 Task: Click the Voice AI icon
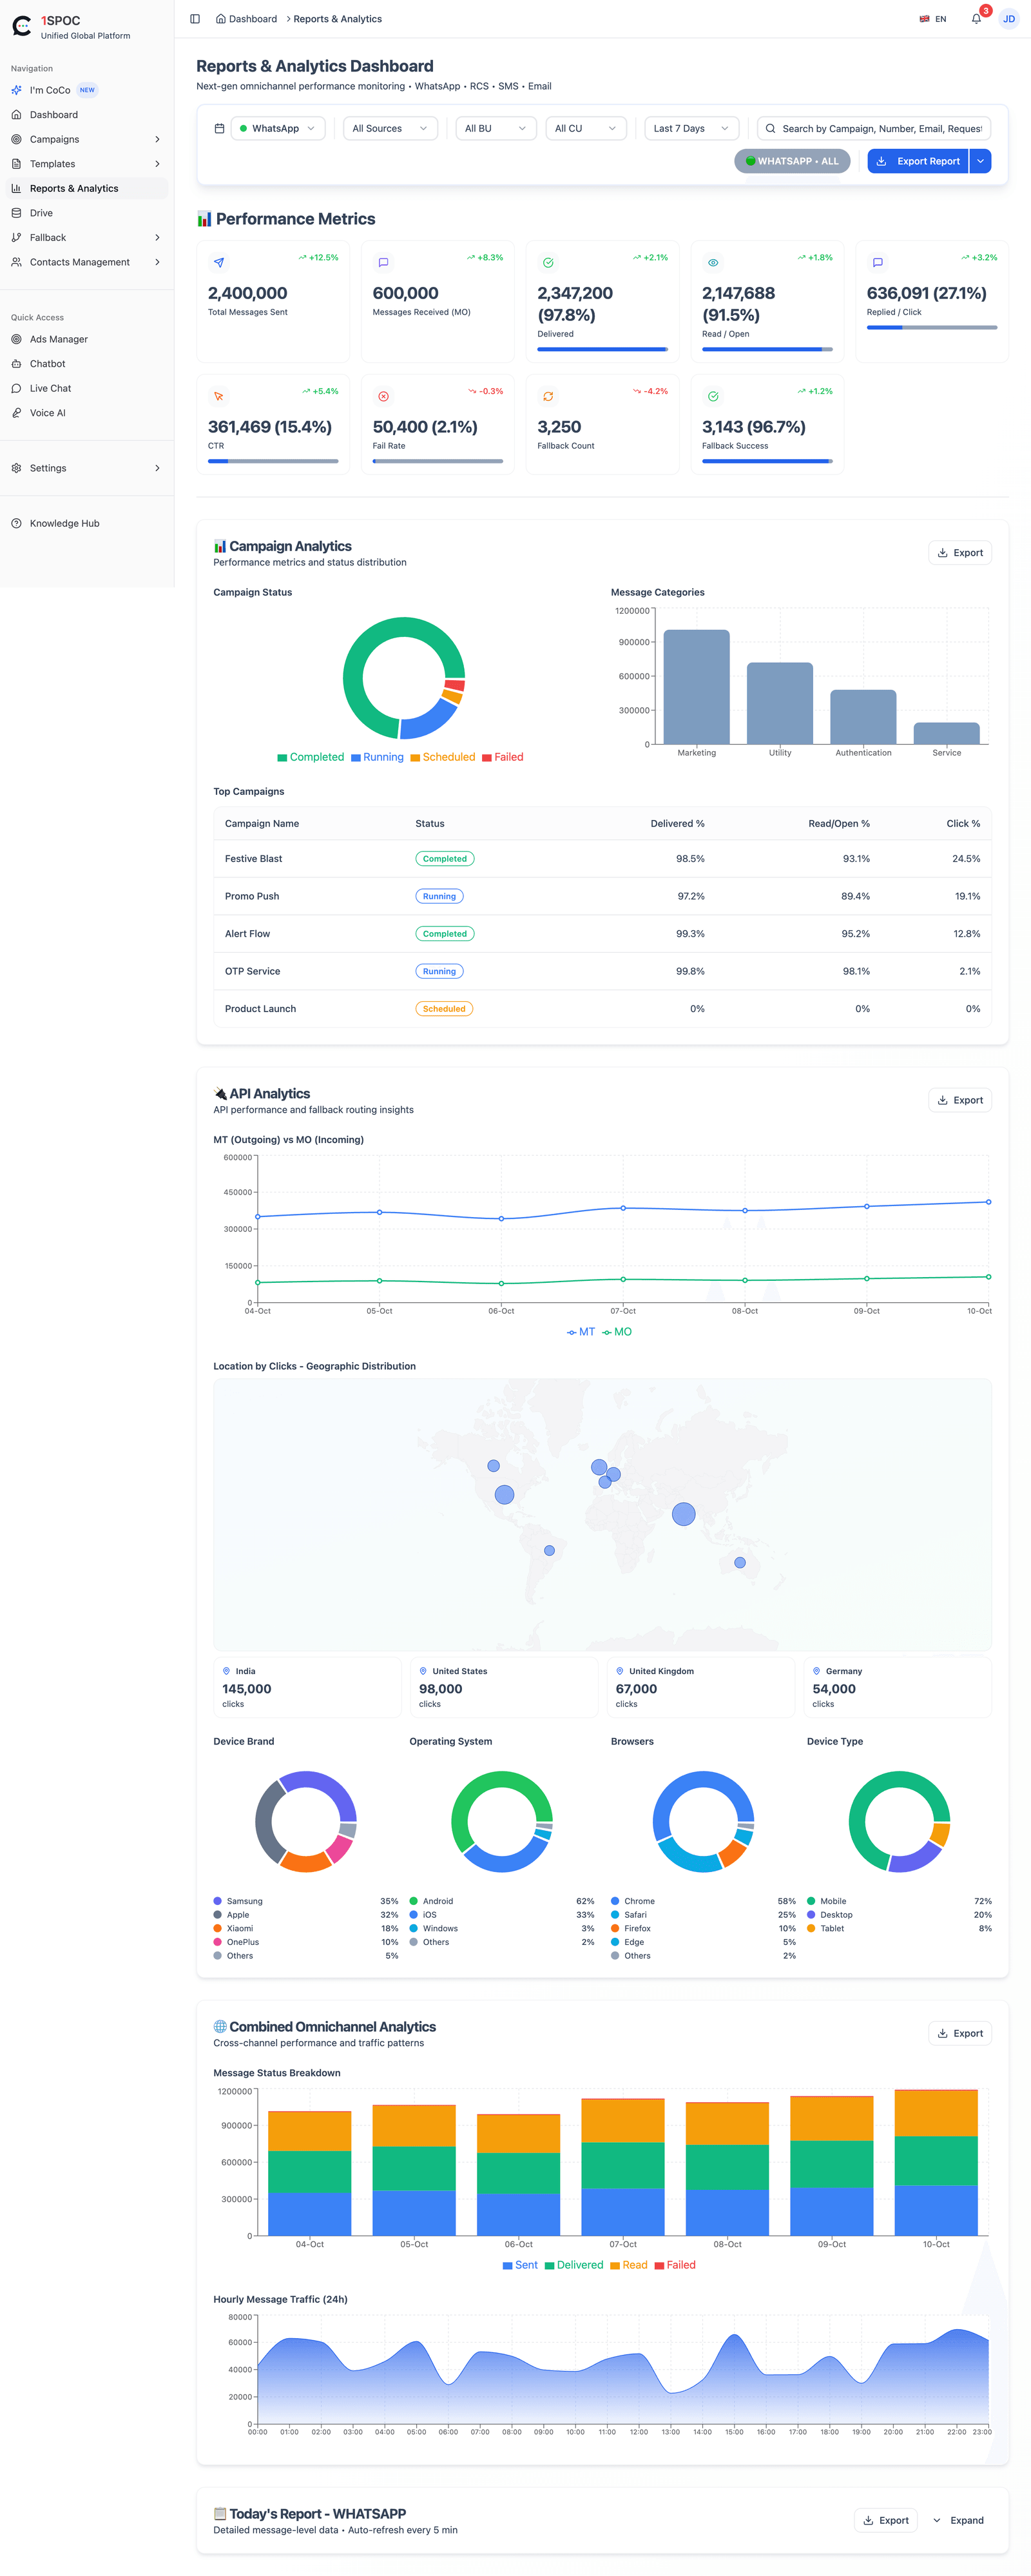point(16,413)
